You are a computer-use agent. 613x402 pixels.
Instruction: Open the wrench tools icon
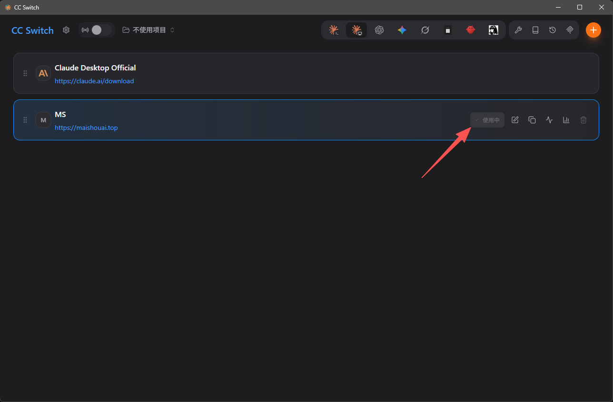point(518,30)
